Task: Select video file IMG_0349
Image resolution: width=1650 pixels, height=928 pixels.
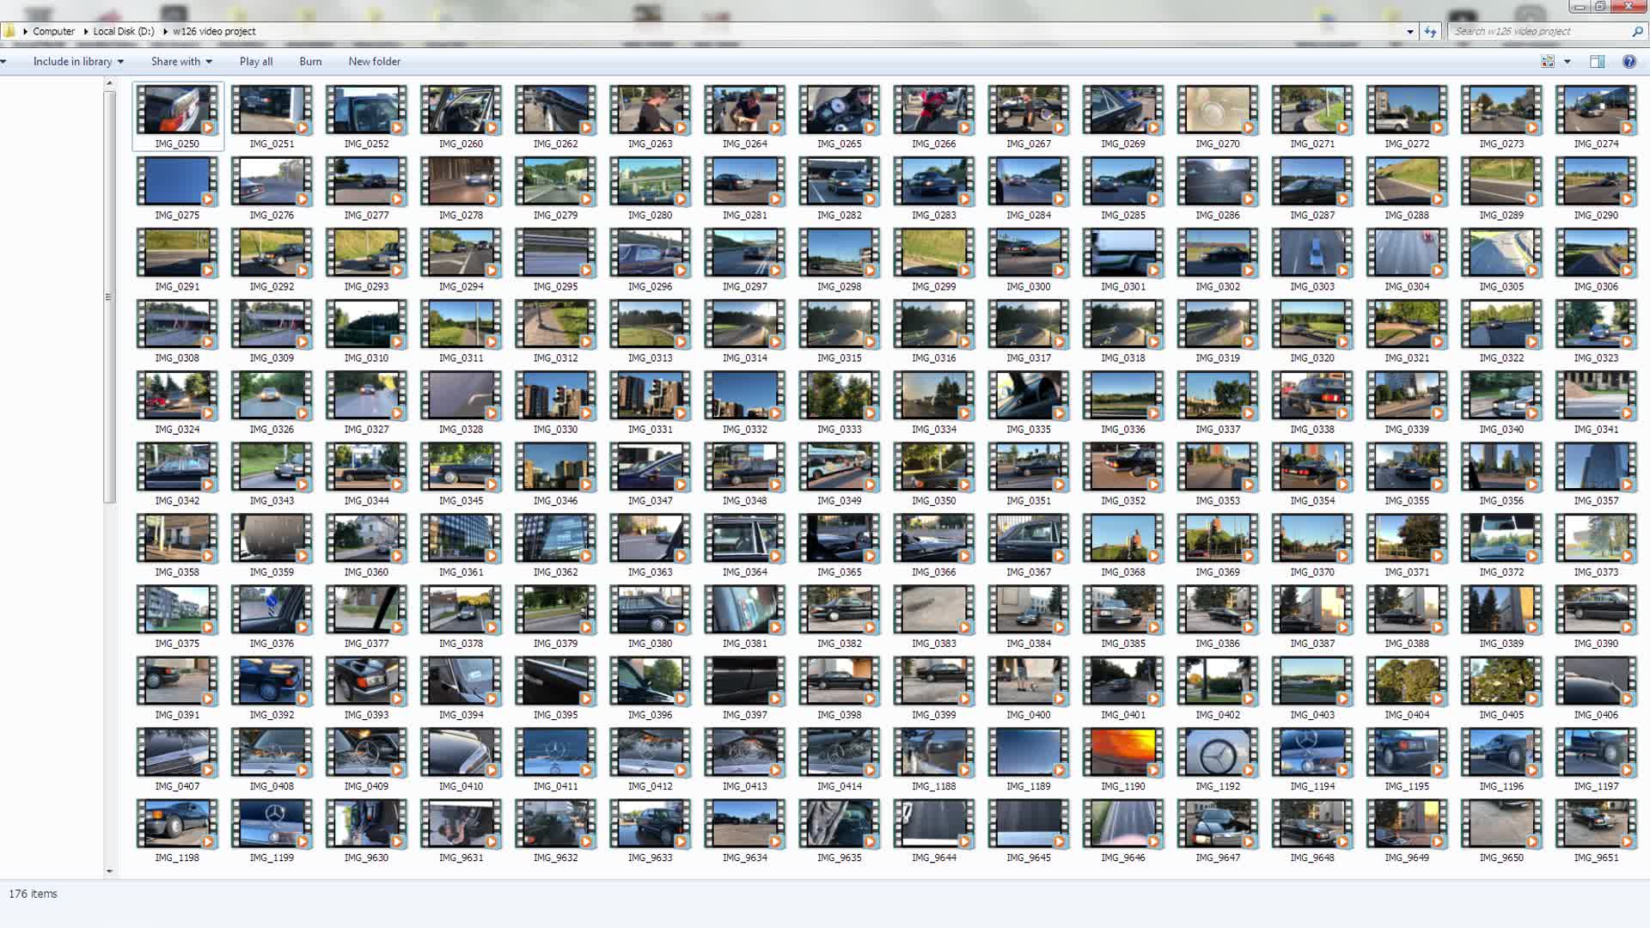Action: [840, 473]
